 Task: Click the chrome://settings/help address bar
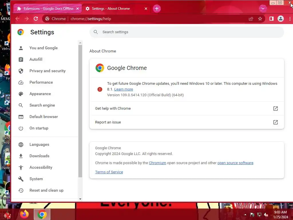[x=153, y=19]
